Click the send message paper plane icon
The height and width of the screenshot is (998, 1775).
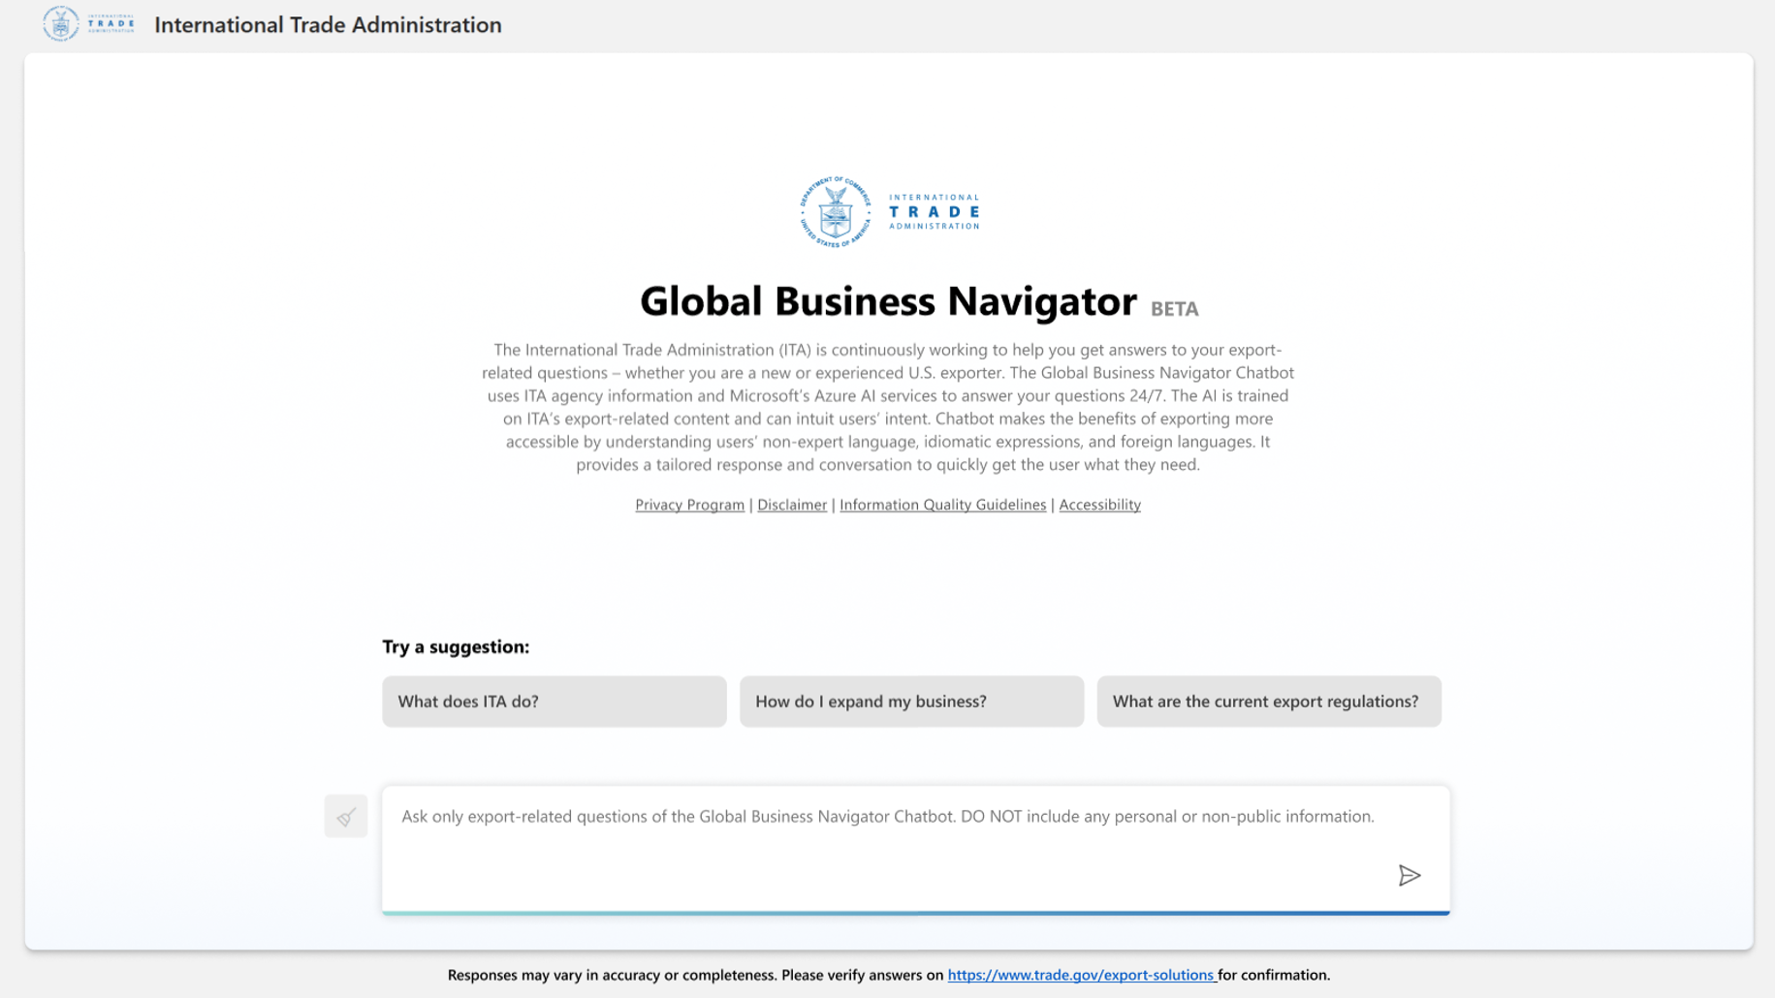coord(1410,875)
